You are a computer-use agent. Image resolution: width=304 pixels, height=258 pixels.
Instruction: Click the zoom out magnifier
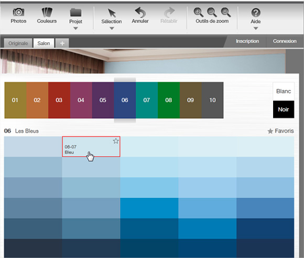tap(212, 13)
